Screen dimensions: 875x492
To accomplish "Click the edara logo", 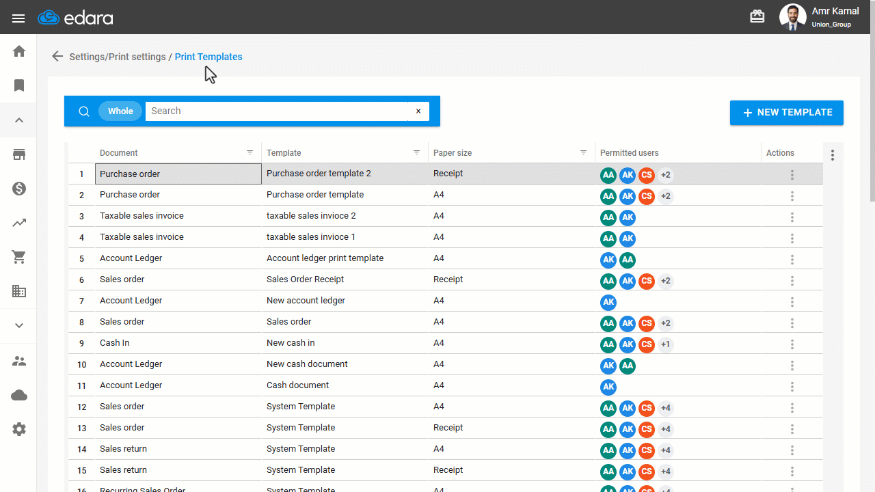I will point(75,18).
